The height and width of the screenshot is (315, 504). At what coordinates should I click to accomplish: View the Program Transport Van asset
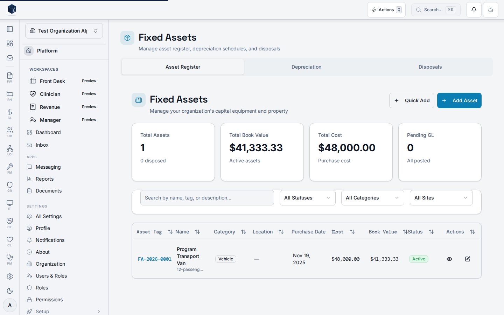(449, 259)
